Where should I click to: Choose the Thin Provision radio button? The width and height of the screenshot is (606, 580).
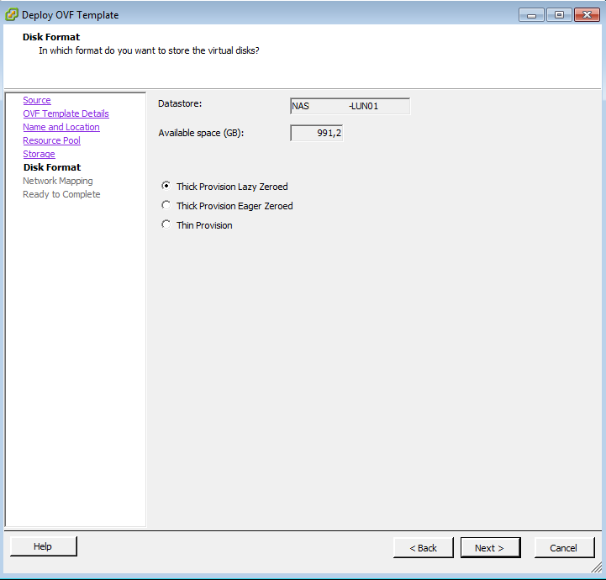click(166, 224)
